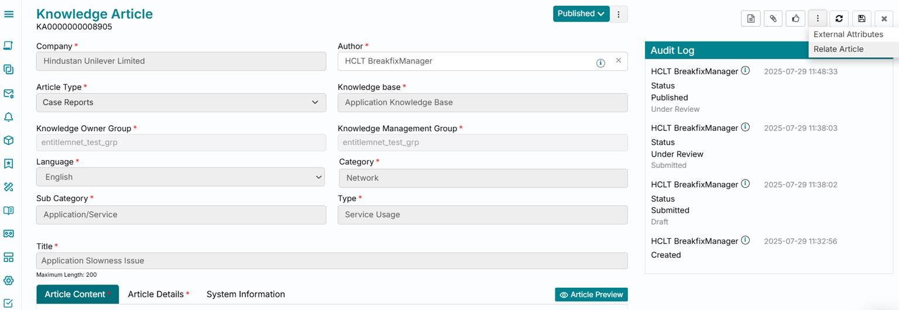Open the gear settings sidebar icon

[9, 281]
